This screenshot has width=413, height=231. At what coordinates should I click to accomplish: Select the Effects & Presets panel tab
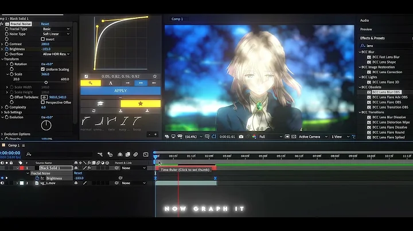(x=372, y=38)
